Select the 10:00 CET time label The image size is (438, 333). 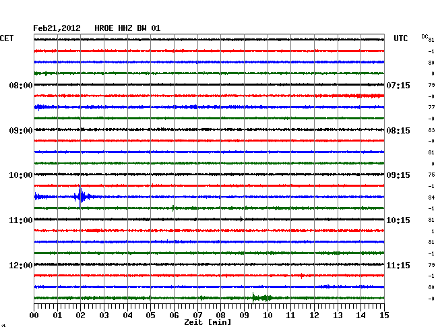[x=21, y=175]
